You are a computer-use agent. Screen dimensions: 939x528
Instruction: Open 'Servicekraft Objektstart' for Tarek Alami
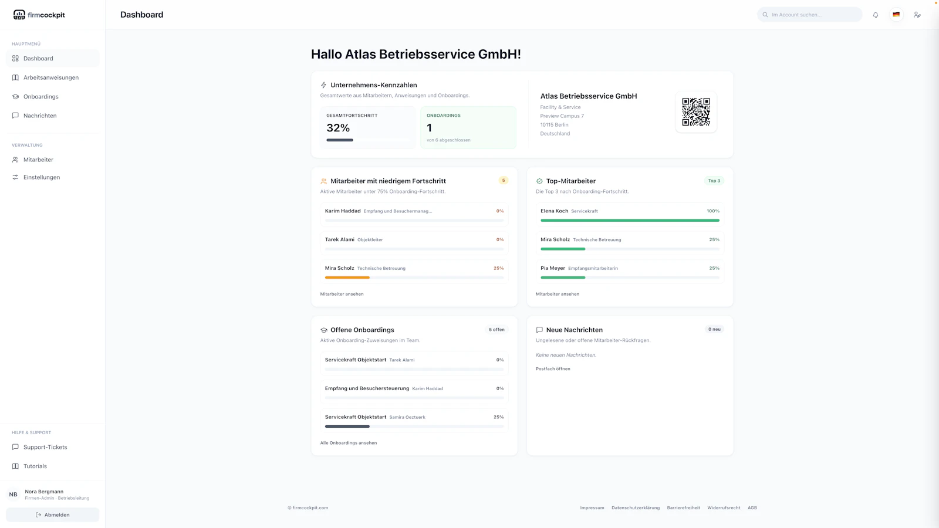pyautogui.click(x=414, y=364)
